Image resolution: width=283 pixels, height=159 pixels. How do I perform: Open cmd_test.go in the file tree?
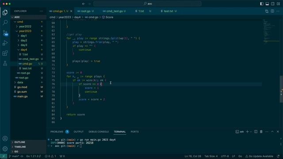[x=28, y=59]
